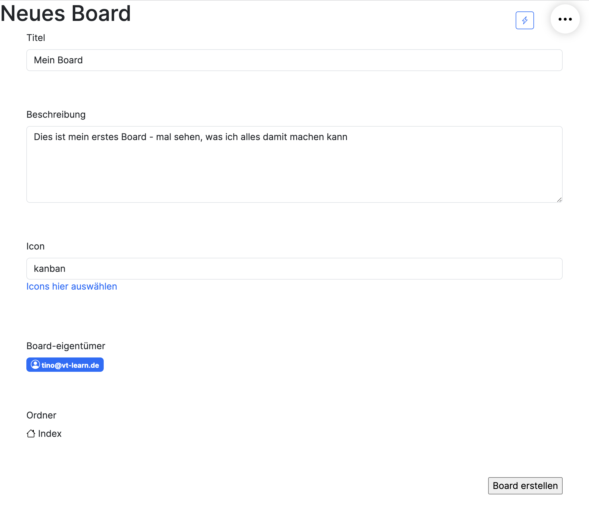Click the Beschreibung field label

56,114
